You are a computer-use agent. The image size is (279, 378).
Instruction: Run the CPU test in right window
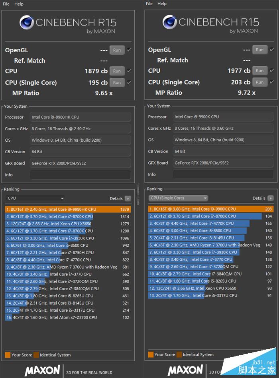pos(260,71)
